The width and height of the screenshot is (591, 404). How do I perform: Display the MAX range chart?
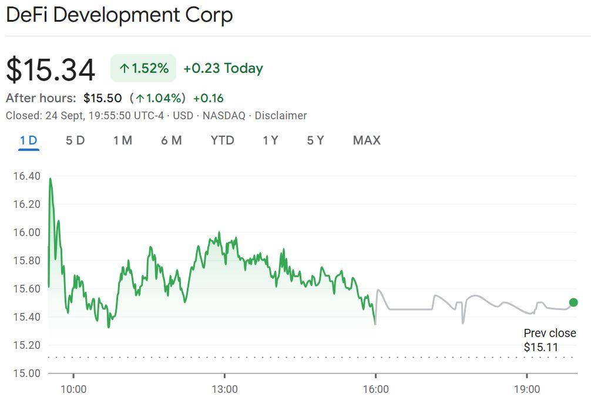coord(367,140)
